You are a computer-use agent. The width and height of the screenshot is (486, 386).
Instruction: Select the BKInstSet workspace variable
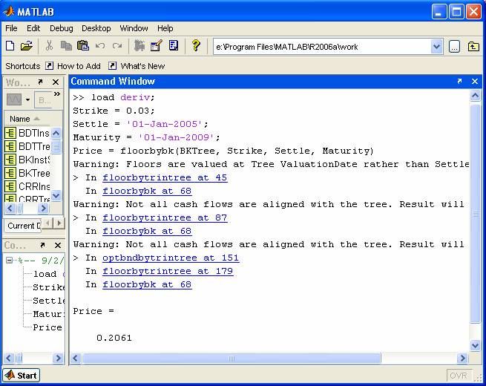point(34,160)
